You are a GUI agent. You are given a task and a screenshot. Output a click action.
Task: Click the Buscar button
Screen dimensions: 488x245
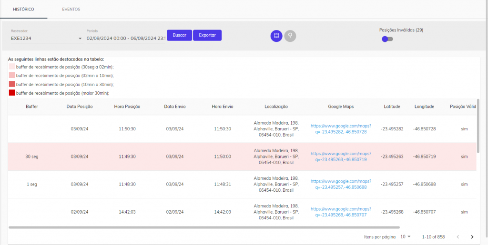pos(179,35)
